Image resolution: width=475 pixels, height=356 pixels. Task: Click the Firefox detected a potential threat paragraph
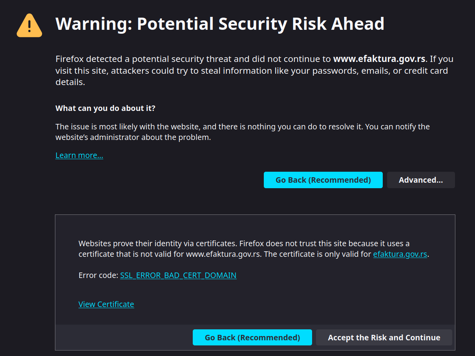coord(254,71)
